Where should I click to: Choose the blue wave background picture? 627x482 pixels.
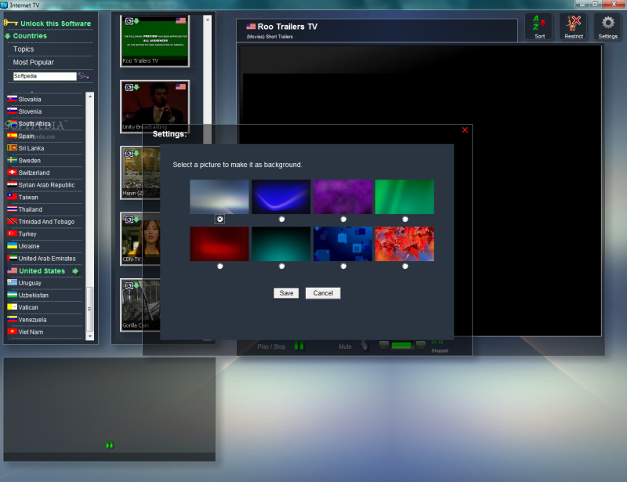tap(281, 197)
